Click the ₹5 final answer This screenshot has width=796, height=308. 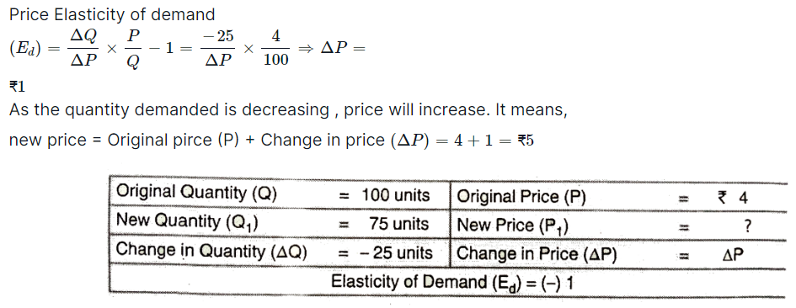click(x=526, y=140)
